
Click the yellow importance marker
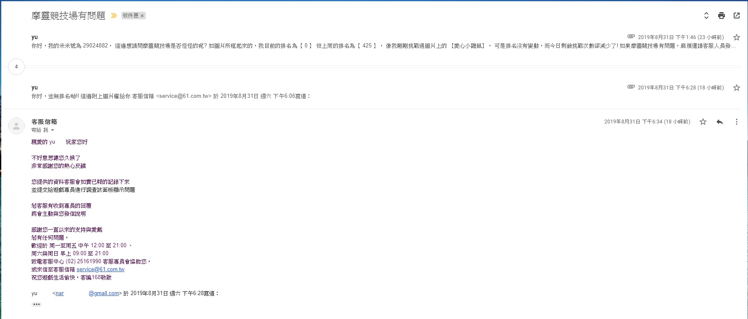(x=113, y=16)
